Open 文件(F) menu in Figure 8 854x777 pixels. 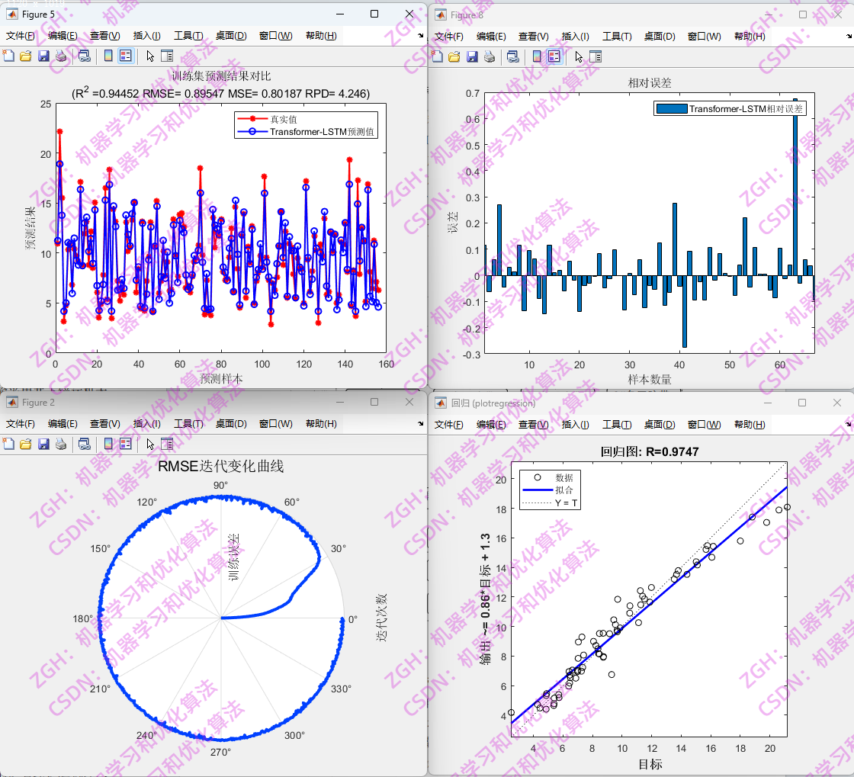point(449,36)
